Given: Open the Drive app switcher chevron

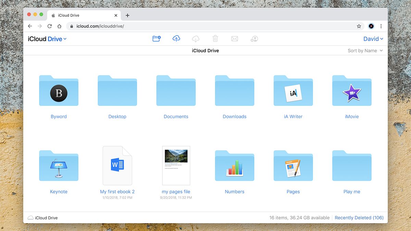Looking at the screenshot, I should [x=65, y=39].
